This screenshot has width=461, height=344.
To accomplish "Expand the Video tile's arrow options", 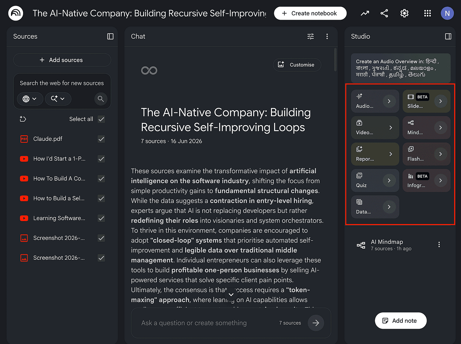I will [x=391, y=128].
